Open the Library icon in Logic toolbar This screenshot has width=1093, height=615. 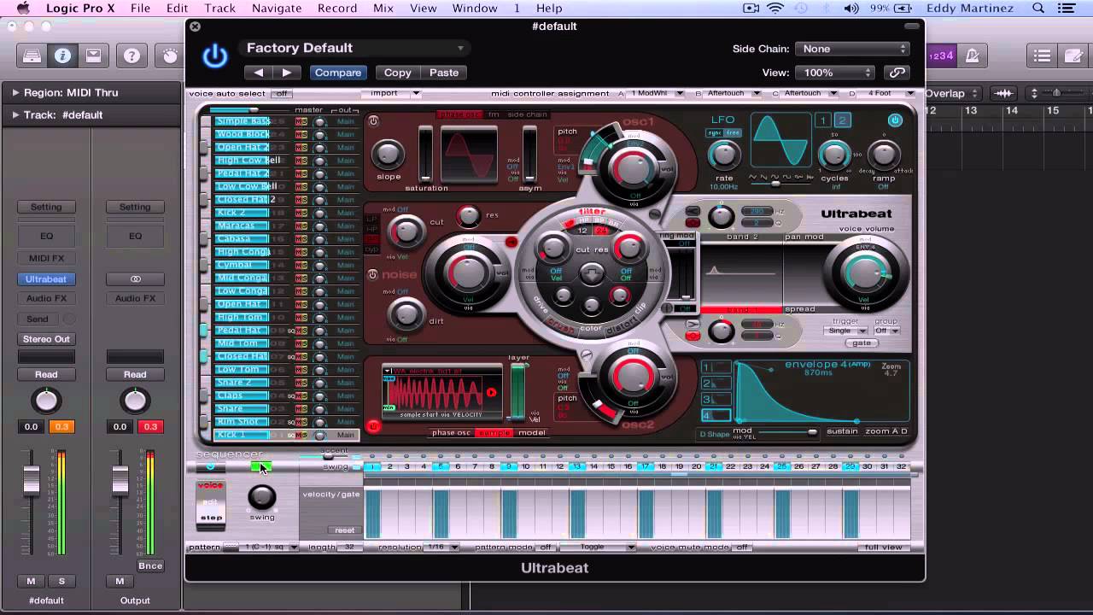point(32,56)
